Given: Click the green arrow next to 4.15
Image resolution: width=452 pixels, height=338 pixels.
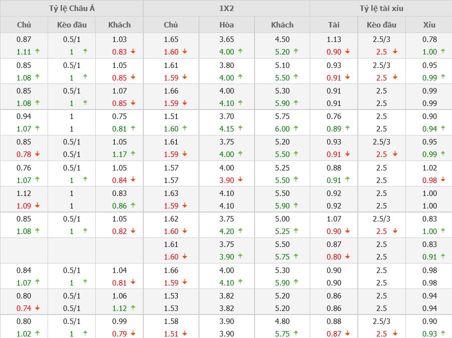Looking at the screenshot, I should 240,128.
